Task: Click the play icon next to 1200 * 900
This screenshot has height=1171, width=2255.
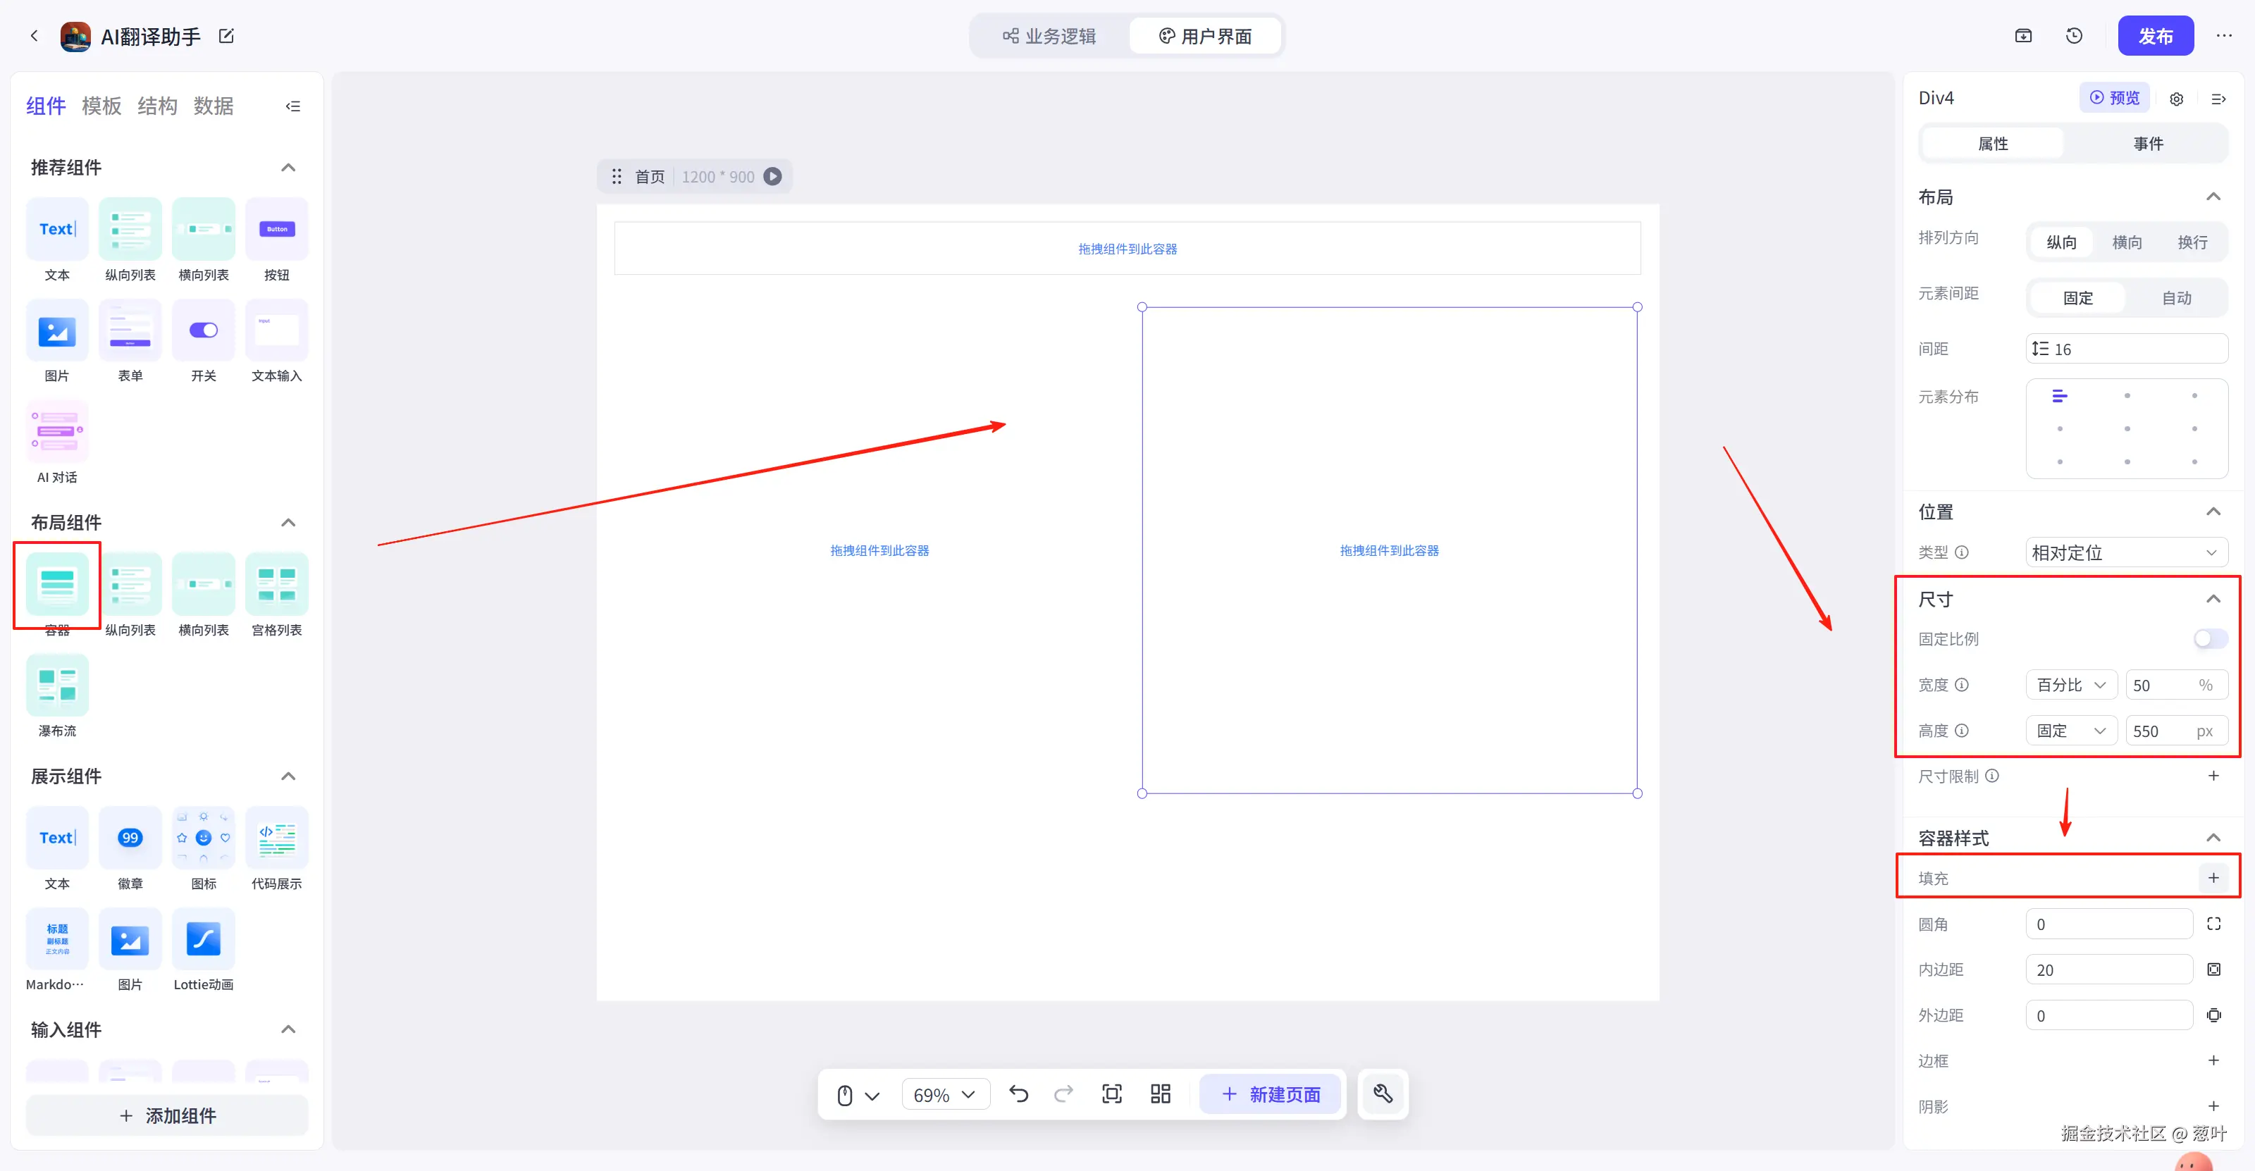Action: tap(772, 177)
